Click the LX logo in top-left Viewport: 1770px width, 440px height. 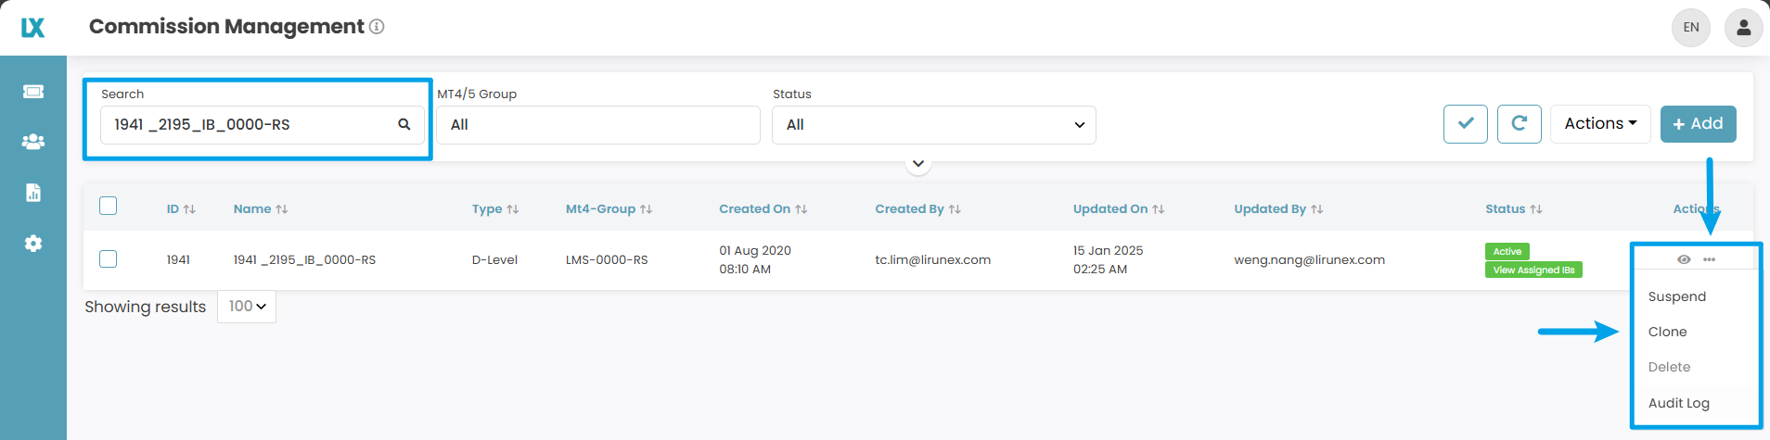point(33,28)
